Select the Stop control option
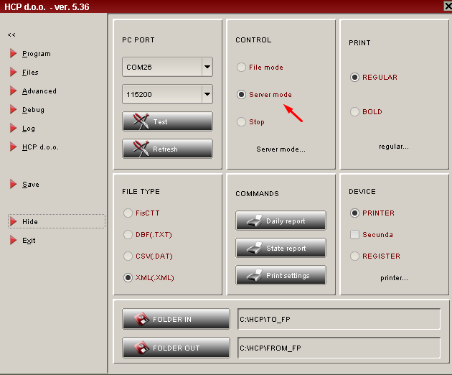The image size is (452, 375). click(242, 122)
